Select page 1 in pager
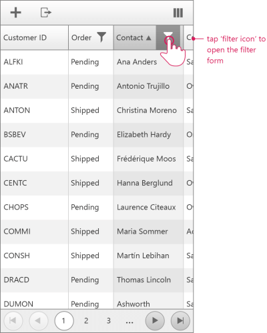 pyautogui.click(x=64, y=321)
